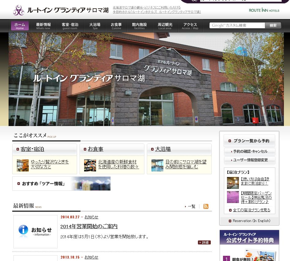The height and width of the screenshot is (261, 290).
Task: Click the tatami room plan thumbnail
Action: pyautogui.click(x=233, y=183)
